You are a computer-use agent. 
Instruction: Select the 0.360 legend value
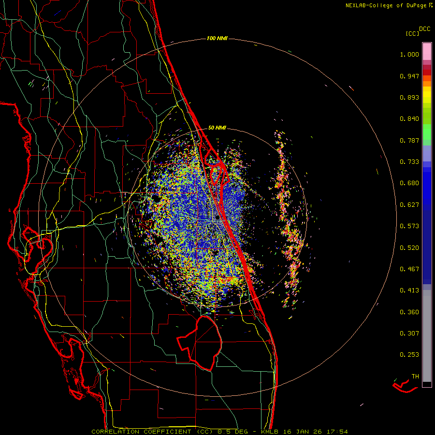click(x=409, y=312)
